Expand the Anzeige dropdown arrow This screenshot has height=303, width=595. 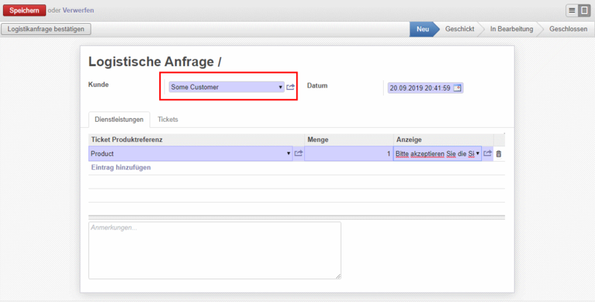point(477,154)
